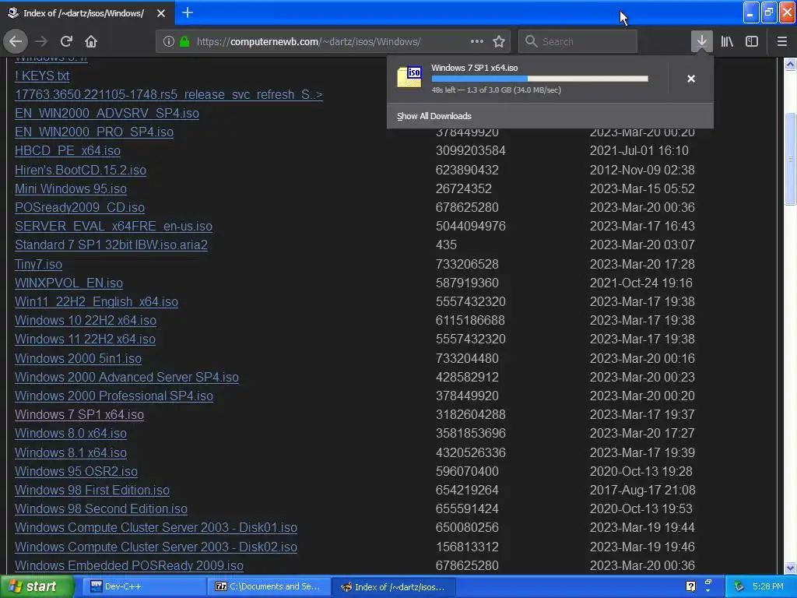Click Windows 7 SP1 x64.iso page link
Viewport: 797px width, 598px height.
tap(79, 415)
